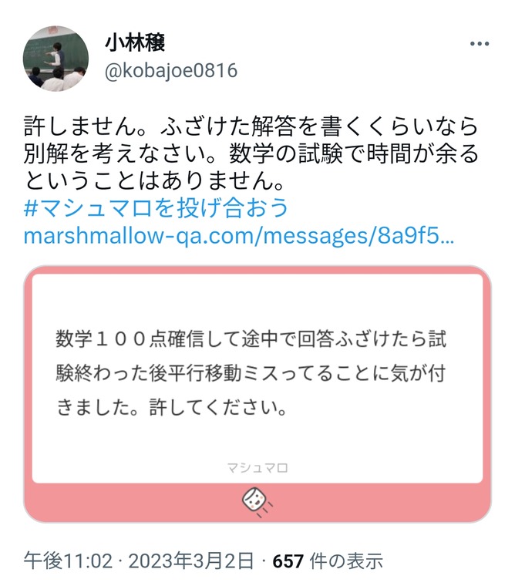Follow the marshmallow-qa.com messages link
Image resolution: width=515 pixels, height=586 pixels.
[x=239, y=236]
